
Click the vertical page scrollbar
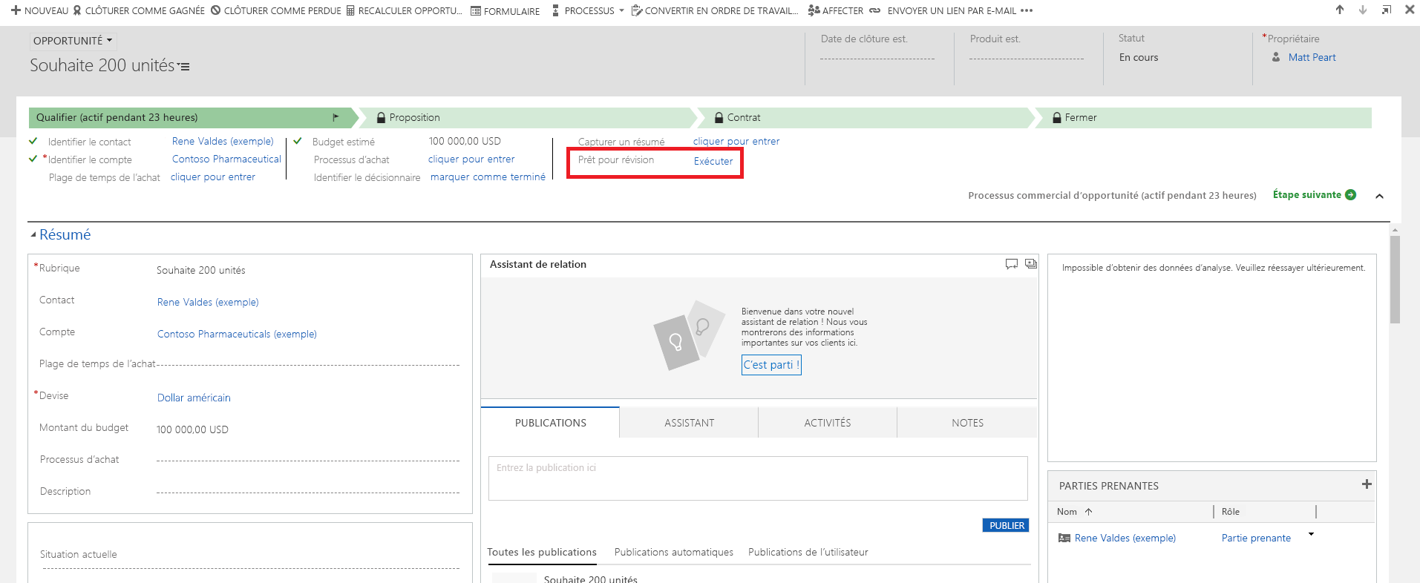[x=1396, y=280]
